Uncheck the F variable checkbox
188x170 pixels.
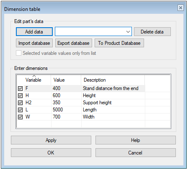point(20,88)
